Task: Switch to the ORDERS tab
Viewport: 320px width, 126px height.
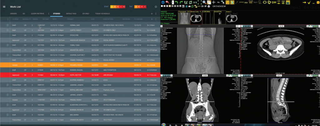Action: [x=13, y=14]
